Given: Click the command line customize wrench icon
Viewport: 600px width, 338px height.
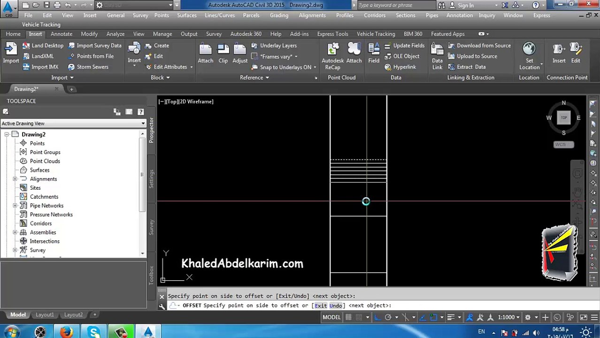Looking at the screenshot, I should point(162,306).
